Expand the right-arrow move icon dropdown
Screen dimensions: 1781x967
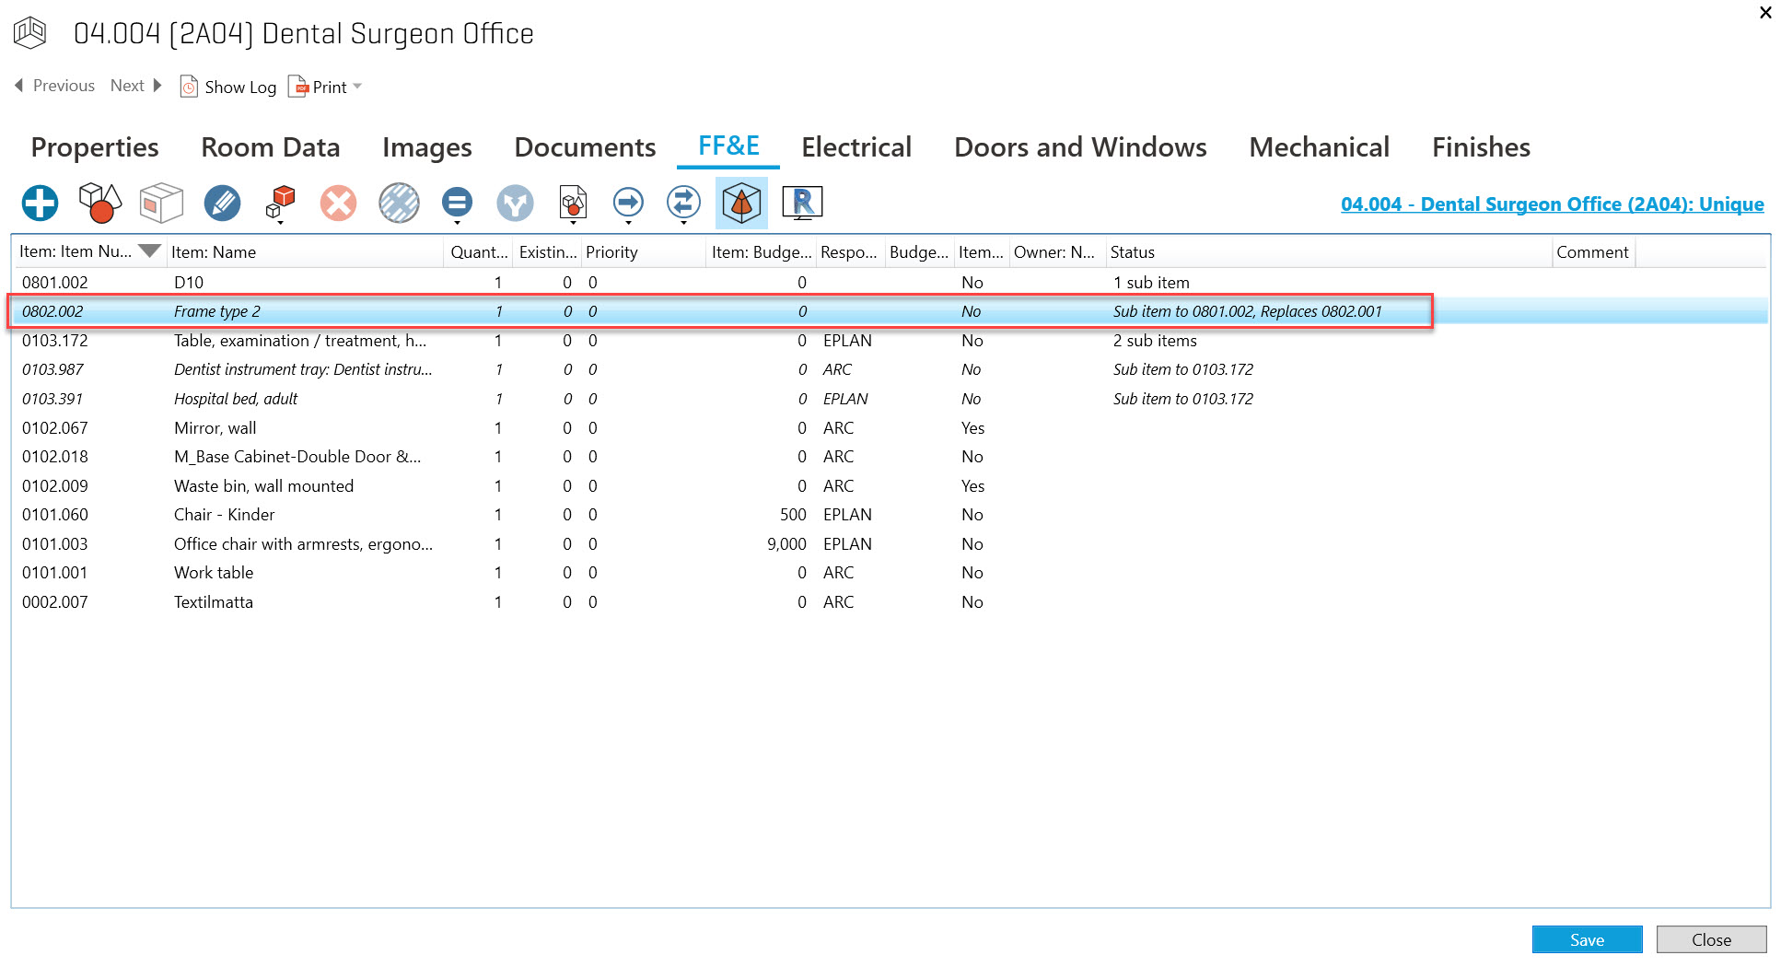tap(628, 222)
